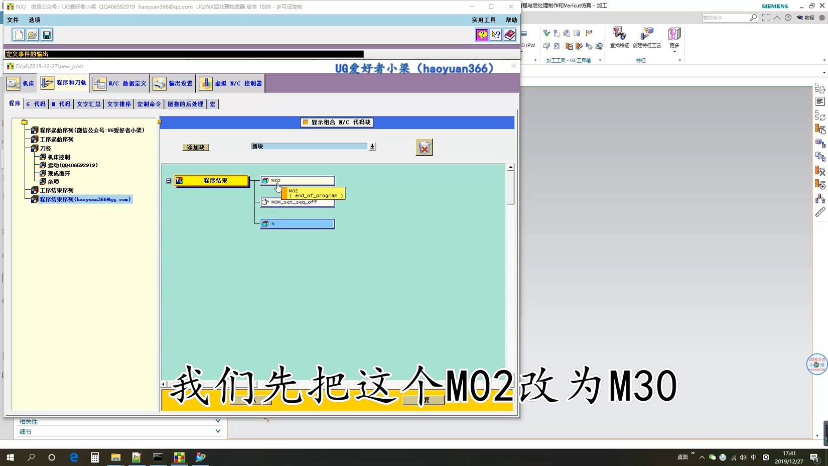Open Calculator from the taskbar

click(95, 457)
